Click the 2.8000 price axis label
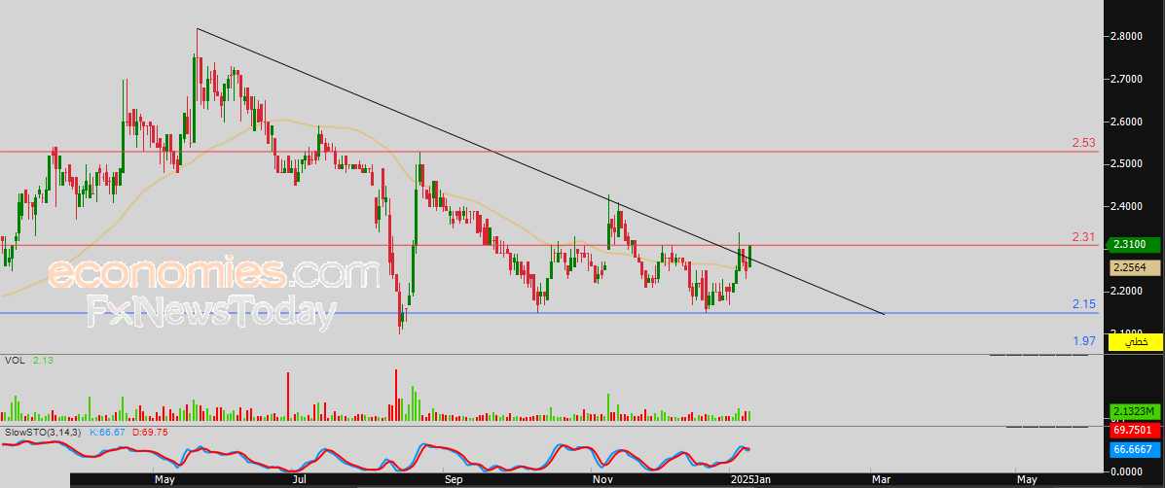This screenshot has width=1165, height=488. point(1127,36)
